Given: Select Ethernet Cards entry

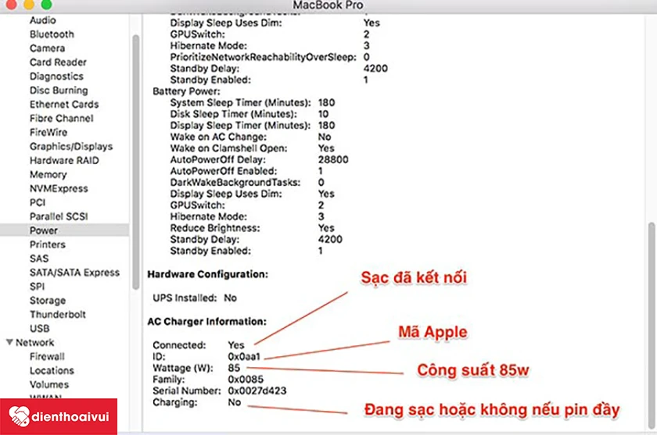Looking at the screenshot, I should (64, 104).
